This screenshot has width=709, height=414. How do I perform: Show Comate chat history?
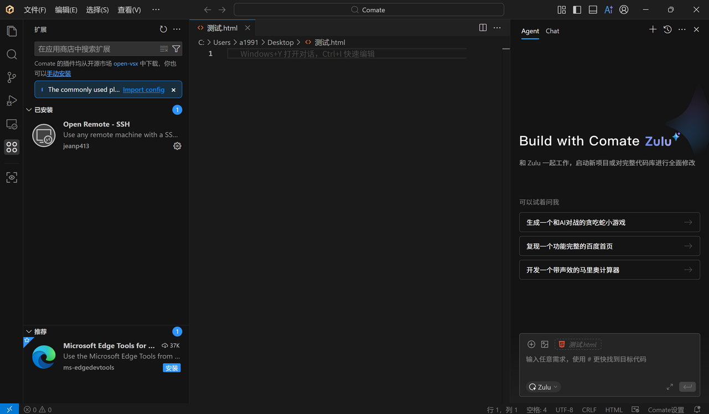667,29
